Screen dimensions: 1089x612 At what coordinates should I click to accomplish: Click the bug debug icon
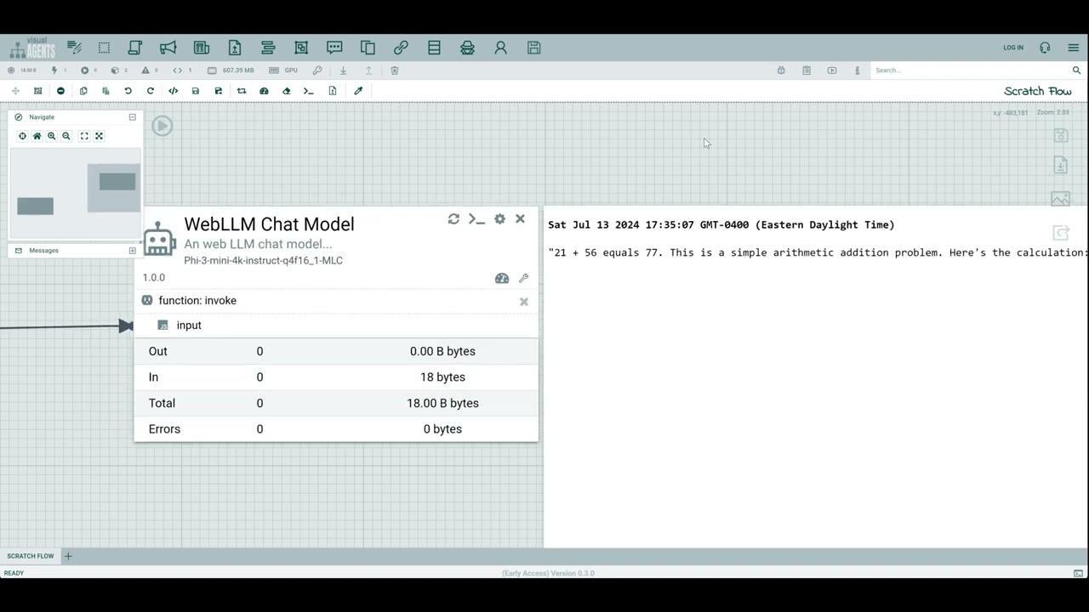[781, 71]
